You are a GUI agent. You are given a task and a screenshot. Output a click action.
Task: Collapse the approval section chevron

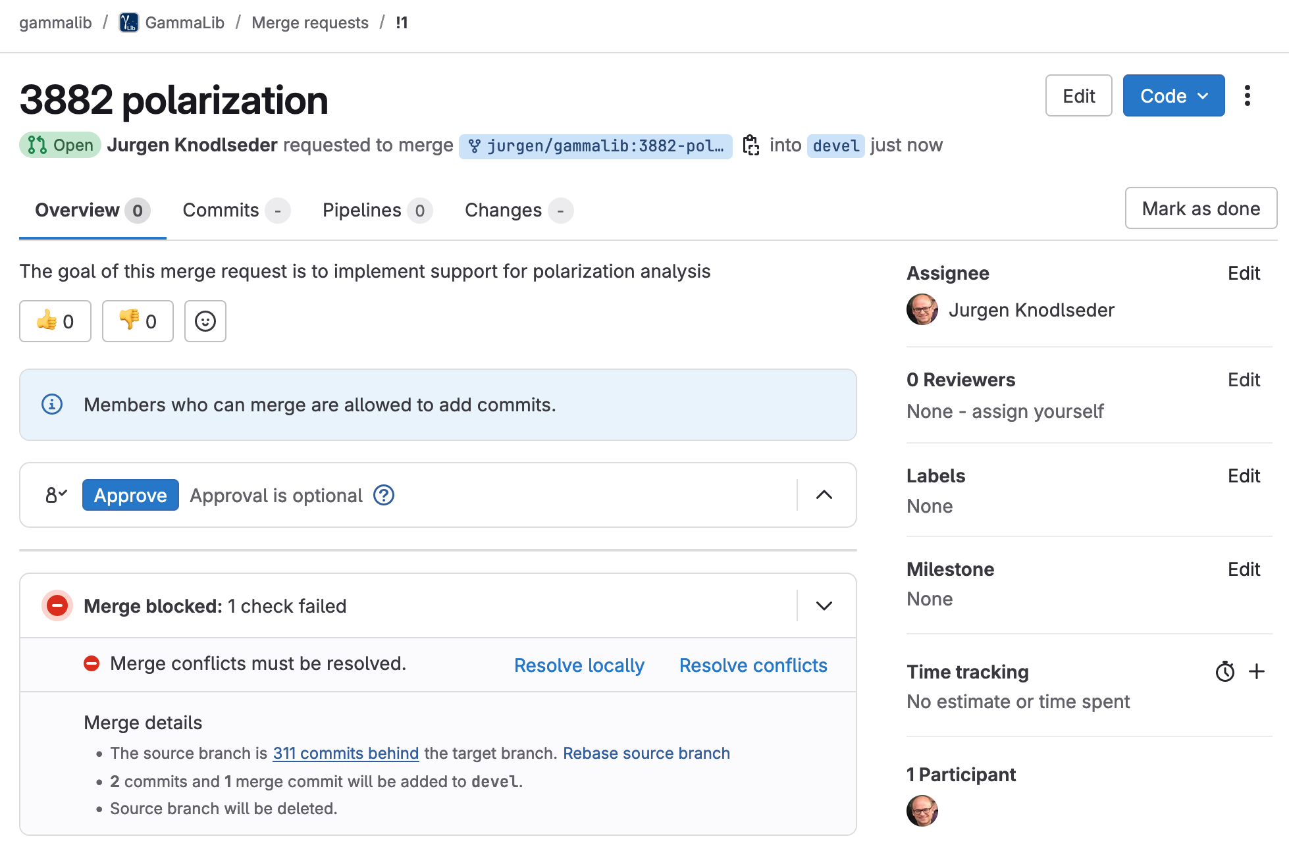click(823, 495)
